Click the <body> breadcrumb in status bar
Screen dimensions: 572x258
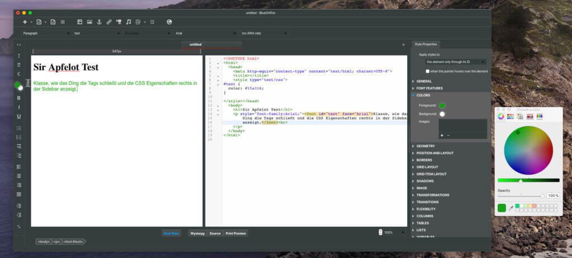pos(44,242)
